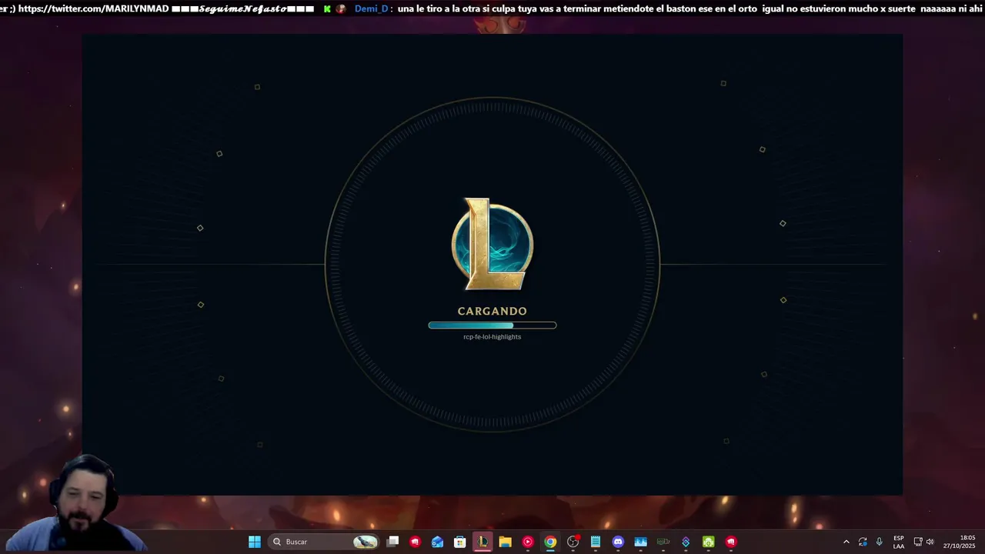
Task: Click the Buscar search box in the taskbar
Action: 324,542
